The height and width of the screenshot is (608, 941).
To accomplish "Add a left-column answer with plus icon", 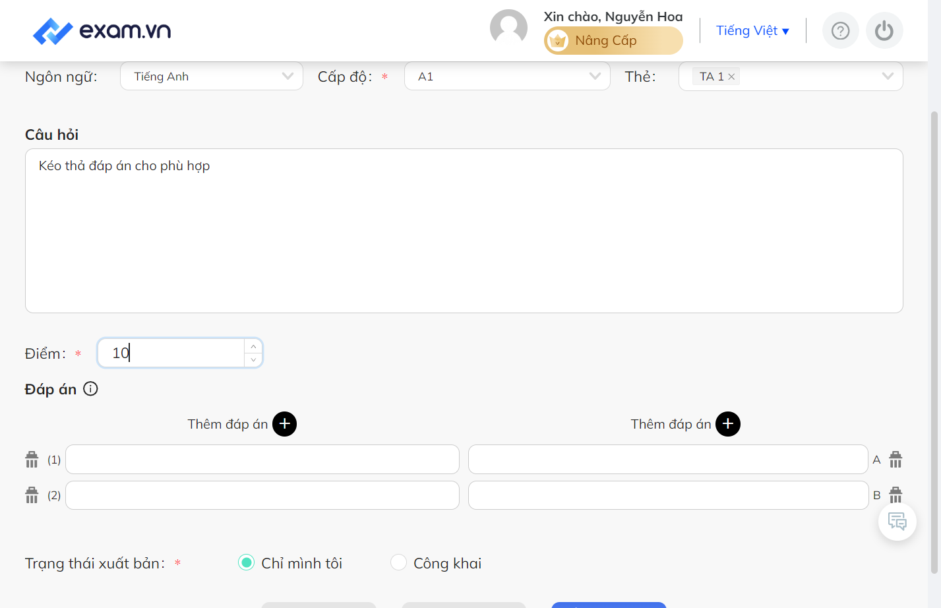I will click(x=285, y=424).
